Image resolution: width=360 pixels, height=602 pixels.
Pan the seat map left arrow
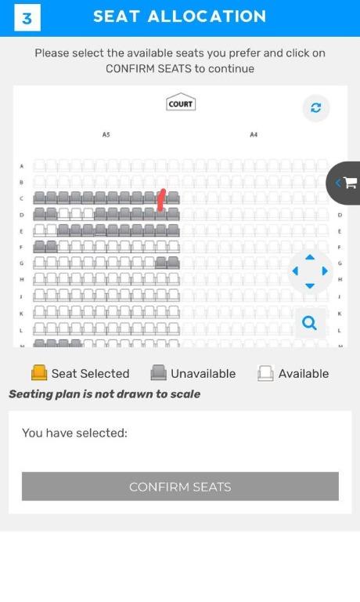click(x=295, y=271)
